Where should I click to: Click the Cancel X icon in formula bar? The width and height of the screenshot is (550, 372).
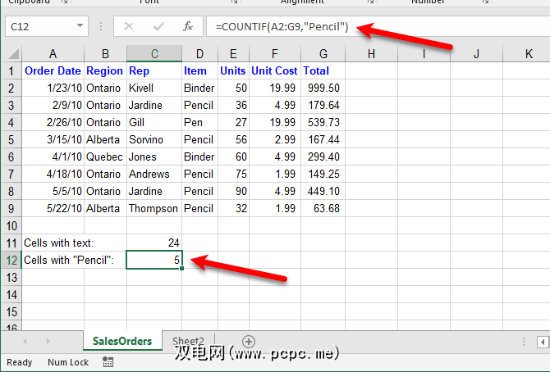pos(128,26)
